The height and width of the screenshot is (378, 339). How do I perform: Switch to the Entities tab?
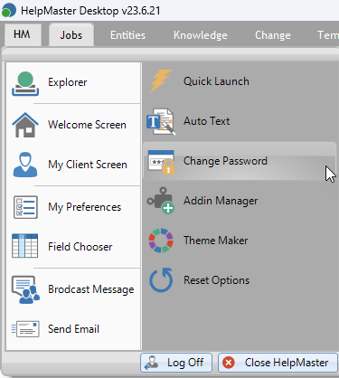tap(127, 35)
